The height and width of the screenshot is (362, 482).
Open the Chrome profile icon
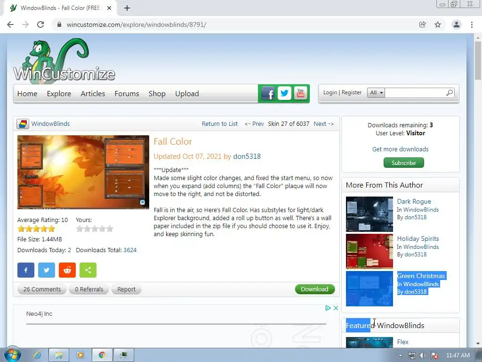coord(457,25)
